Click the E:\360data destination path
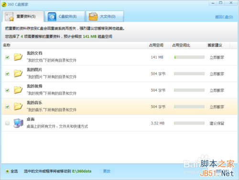 [x=82, y=171]
